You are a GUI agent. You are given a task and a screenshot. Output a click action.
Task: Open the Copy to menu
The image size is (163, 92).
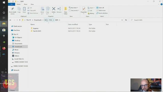point(48,10)
